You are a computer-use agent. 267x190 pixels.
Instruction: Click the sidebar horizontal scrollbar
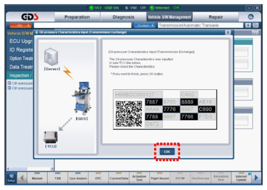(30, 169)
